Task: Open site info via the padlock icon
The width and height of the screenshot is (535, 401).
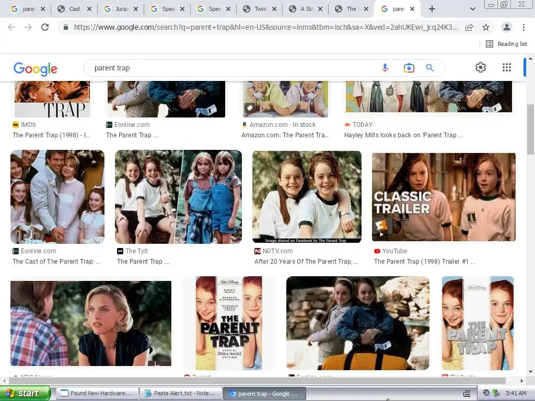Action: pyautogui.click(x=66, y=27)
